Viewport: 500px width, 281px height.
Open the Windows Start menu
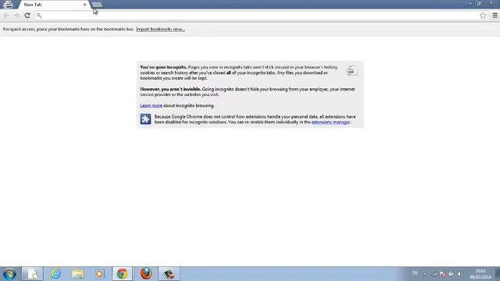pyautogui.click(x=9, y=274)
